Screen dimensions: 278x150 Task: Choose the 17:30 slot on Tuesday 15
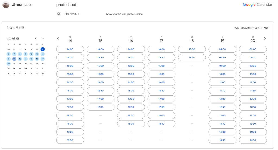click(x=101, y=107)
